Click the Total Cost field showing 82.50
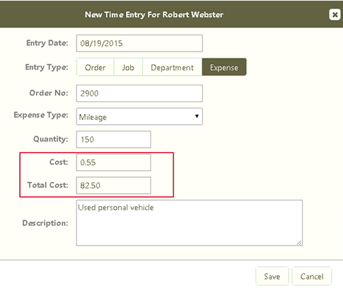343x293 pixels. pos(113,185)
